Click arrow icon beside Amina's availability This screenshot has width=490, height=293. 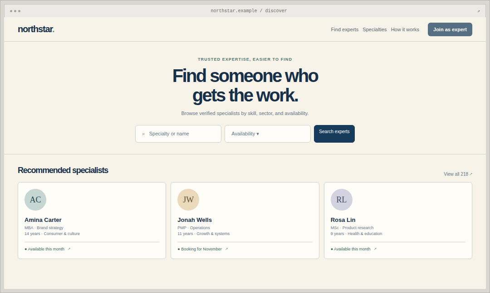tap(69, 249)
